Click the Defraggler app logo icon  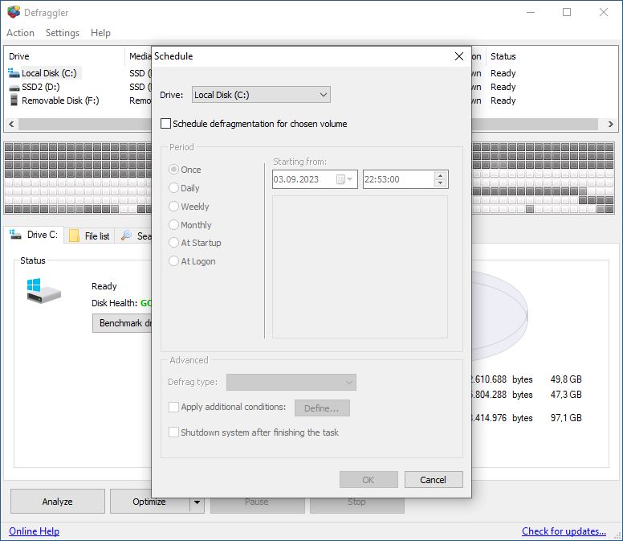click(14, 12)
